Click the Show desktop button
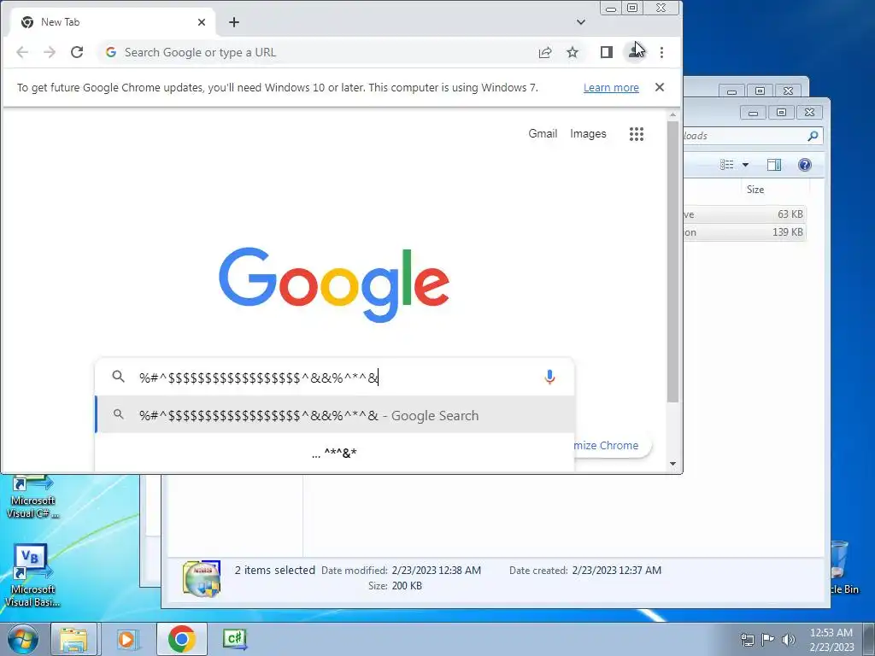 click(x=868, y=639)
